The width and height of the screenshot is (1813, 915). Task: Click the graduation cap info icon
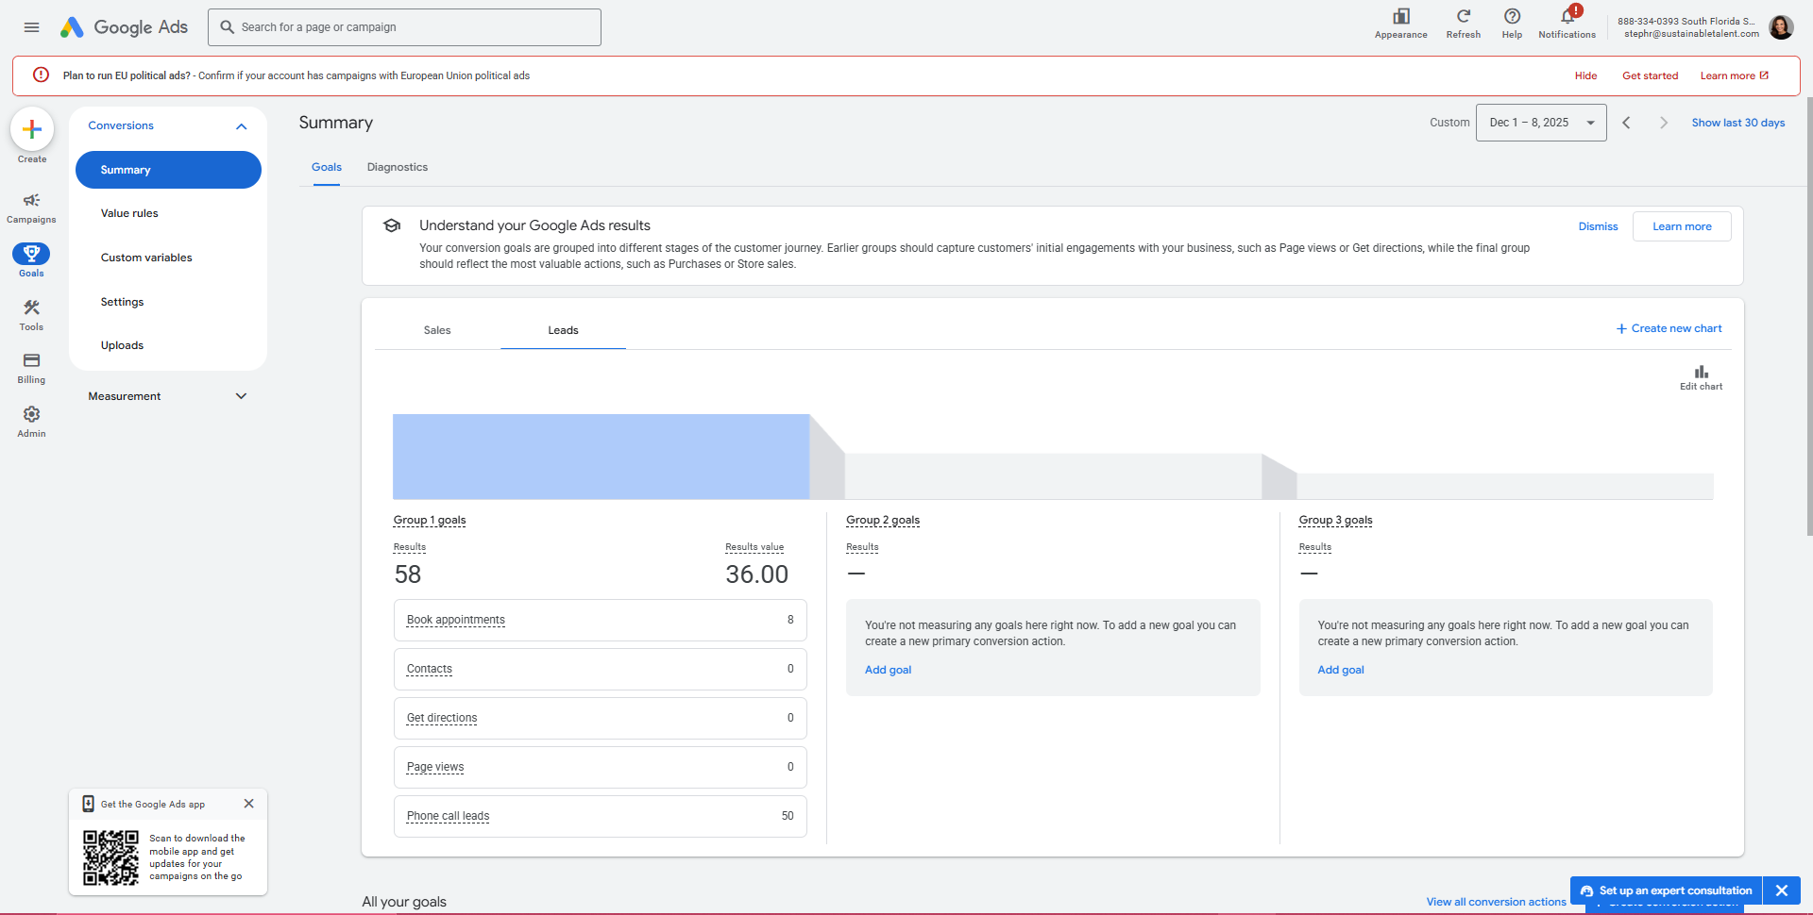[392, 225]
